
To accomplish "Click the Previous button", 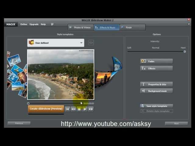I will [x=19, y=123].
